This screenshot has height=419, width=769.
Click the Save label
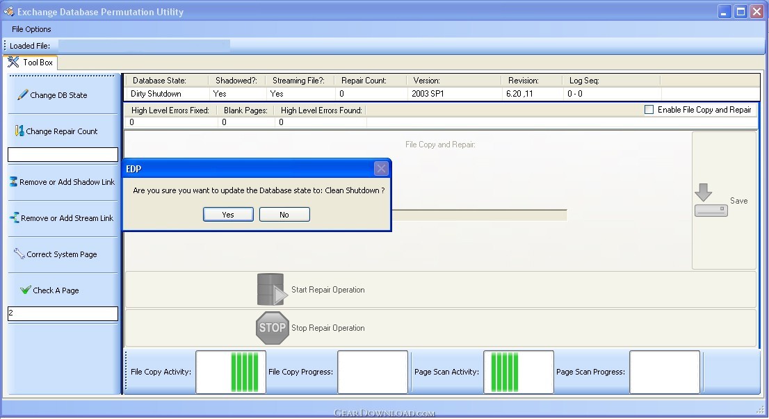738,201
